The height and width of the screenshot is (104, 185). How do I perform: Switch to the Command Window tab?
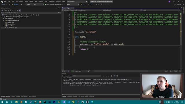pos(72,96)
